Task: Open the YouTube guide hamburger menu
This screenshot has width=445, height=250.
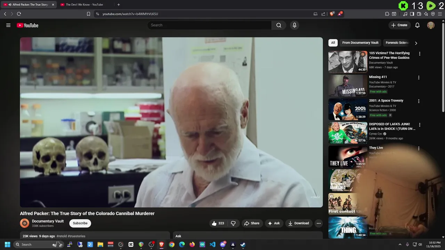Action: point(8,25)
